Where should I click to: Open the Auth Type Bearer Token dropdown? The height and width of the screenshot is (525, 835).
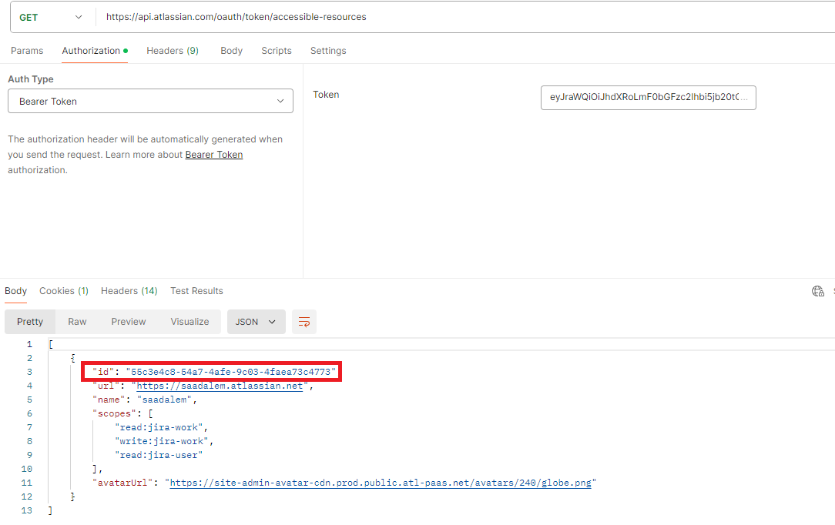point(150,101)
